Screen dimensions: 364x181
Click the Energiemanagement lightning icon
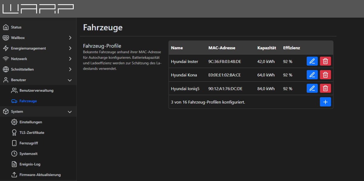point(6,48)
